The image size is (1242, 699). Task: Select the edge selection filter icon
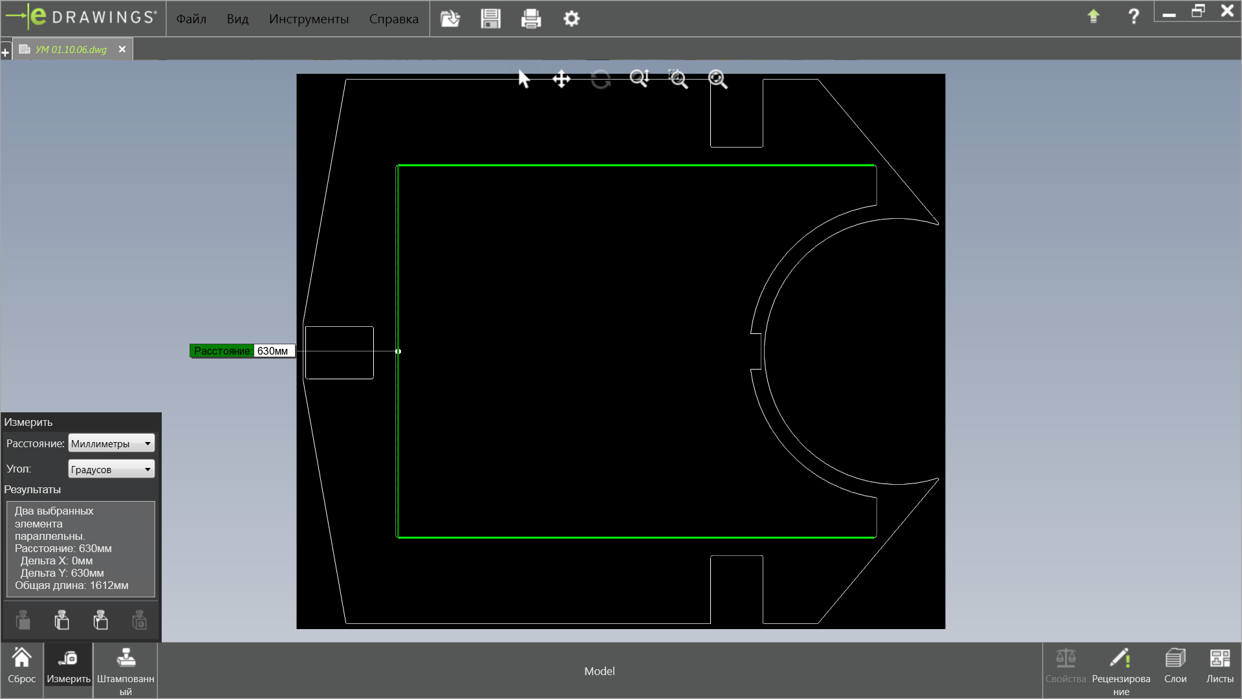(x=61, y=620)
